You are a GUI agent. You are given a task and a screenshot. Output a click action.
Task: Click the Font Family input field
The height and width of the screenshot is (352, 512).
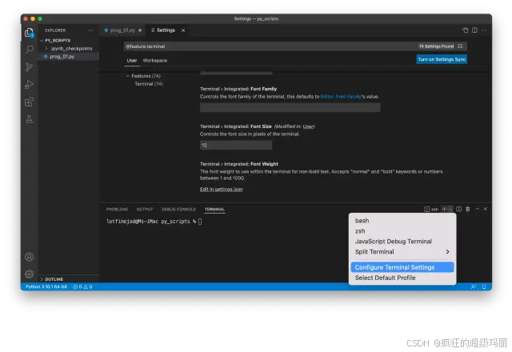[290, 107]
